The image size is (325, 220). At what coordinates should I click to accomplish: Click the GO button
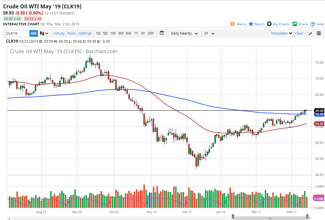(x=33, y=33)
